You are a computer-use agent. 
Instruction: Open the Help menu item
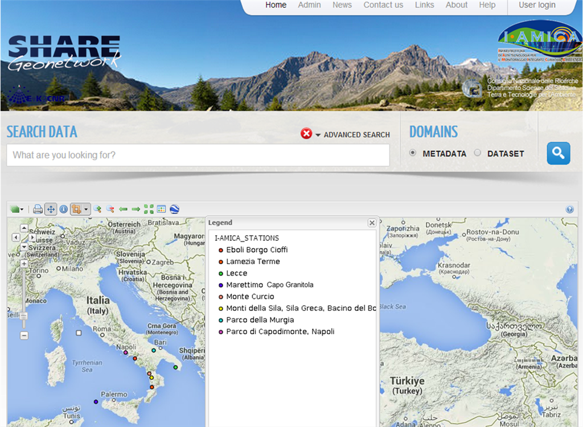pyautogui.click(x=487, y=5)
